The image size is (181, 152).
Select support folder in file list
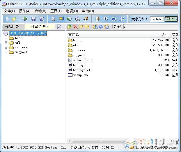(79, 55)
